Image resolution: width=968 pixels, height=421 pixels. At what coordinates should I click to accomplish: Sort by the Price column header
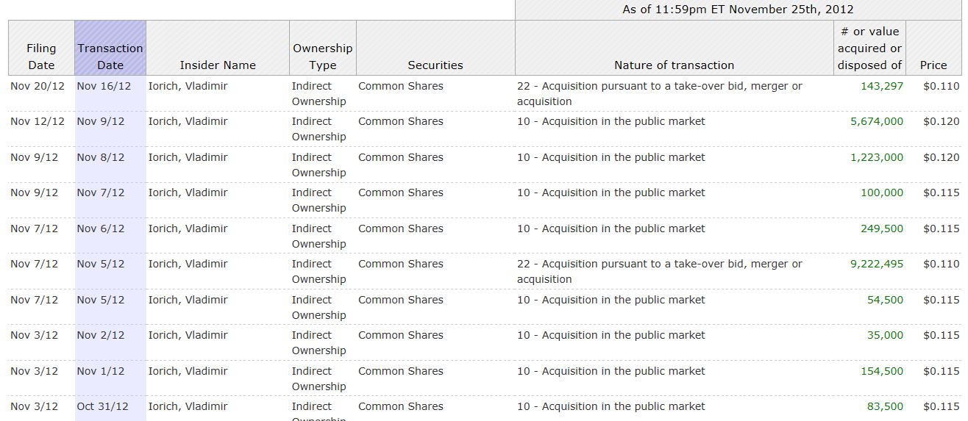[933, 65]
